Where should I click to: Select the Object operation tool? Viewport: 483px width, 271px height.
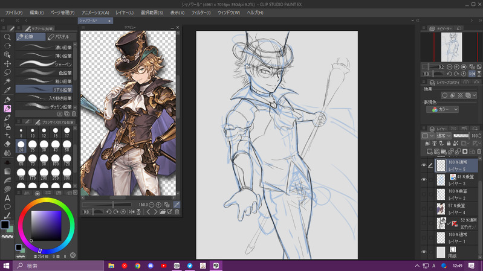click(x=7, y=55)
